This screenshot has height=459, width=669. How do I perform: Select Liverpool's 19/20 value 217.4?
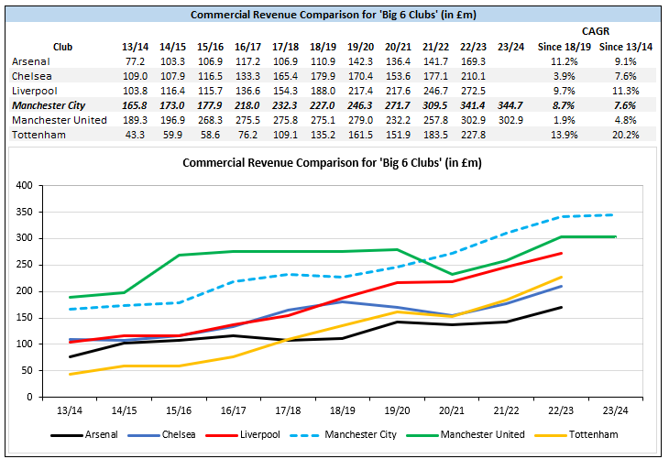click(x=360, y=91)
